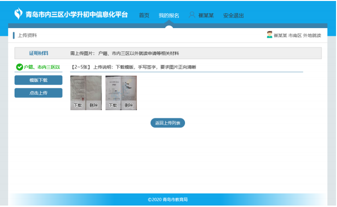Open the second uploaded document thumbnail

click(121, 88)
